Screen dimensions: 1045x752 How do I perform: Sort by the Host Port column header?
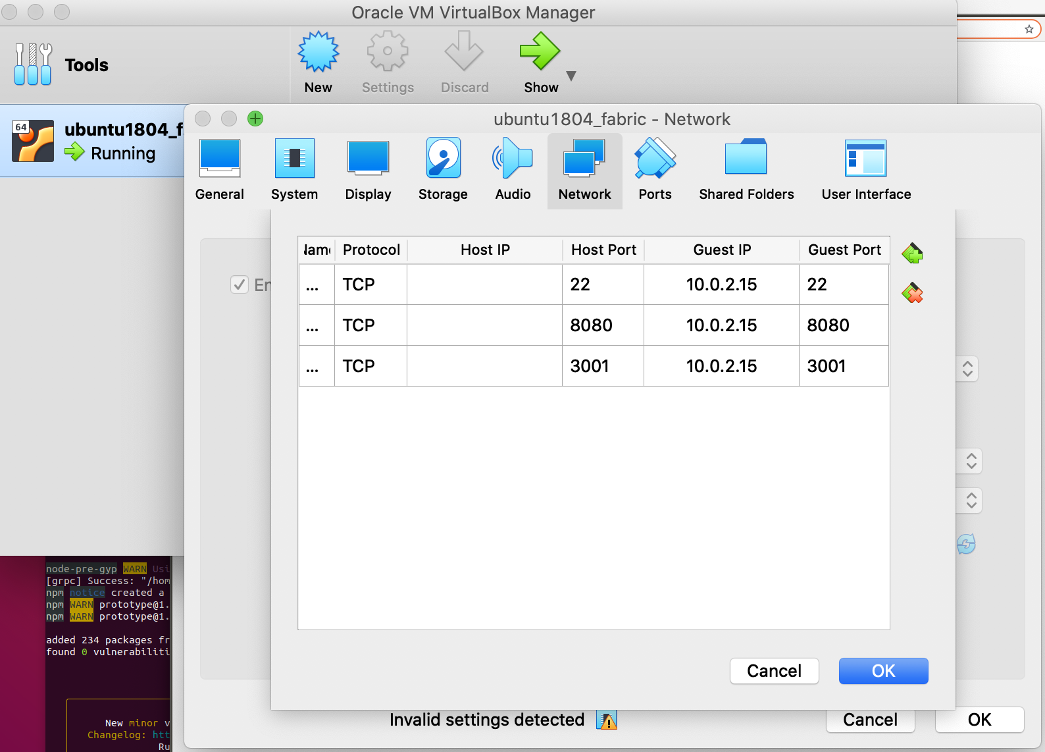[x=603, y=250]
